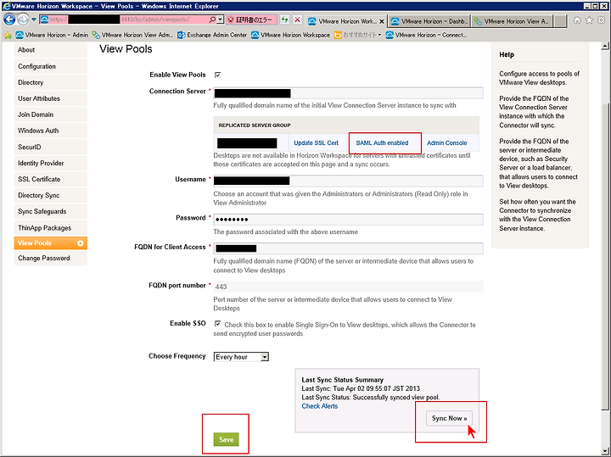Click the Connection Server input field
This screenshot has width=611, height=457.
[x=348, y=93]
